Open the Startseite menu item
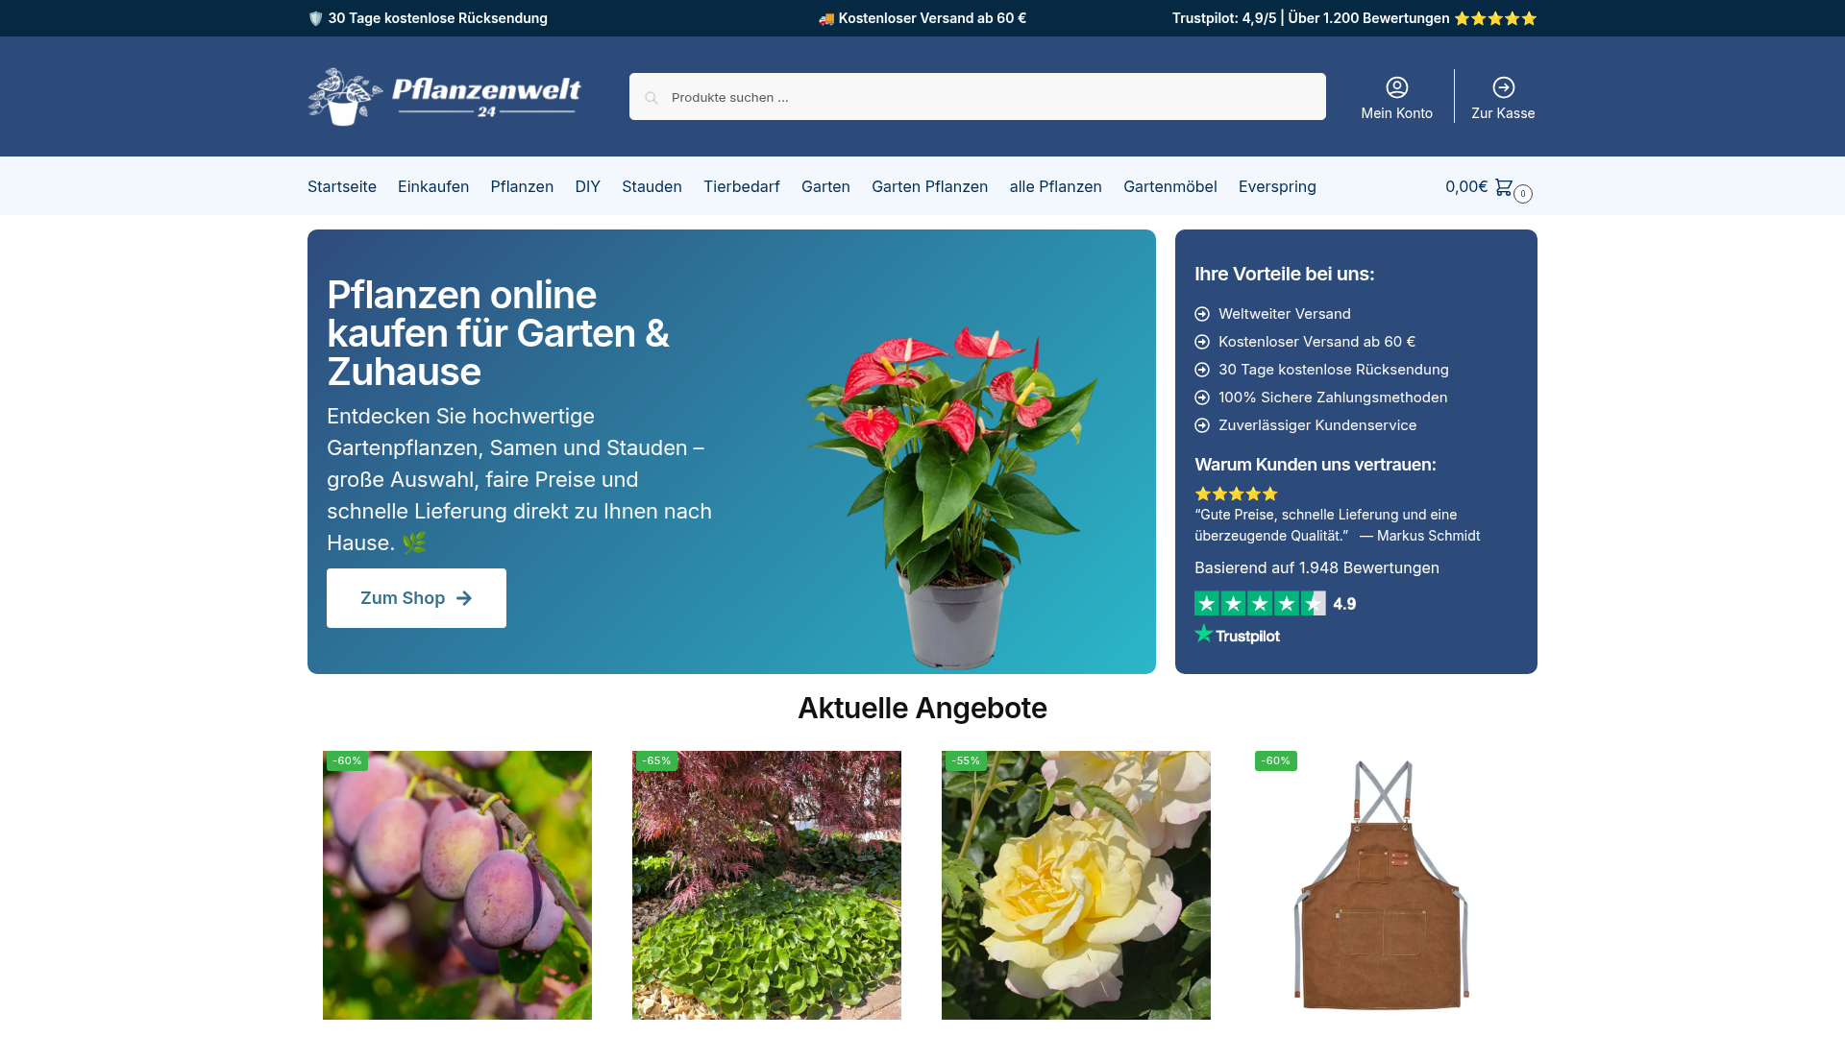Image resolution: width=1845 pixels, height=1037 pixels. point(342,186)
